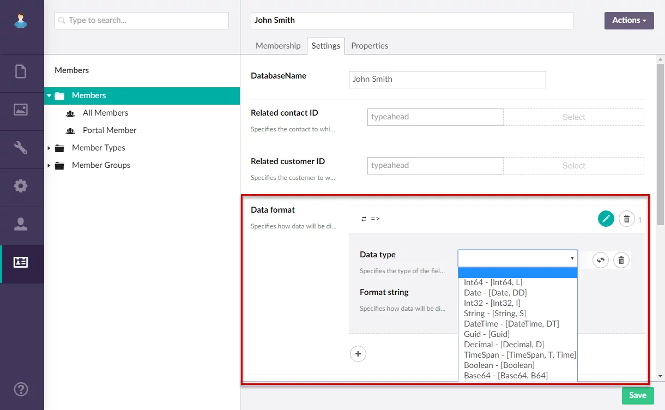665x410 pixels.
Task: Select All Members in the tree
Action: pos(105,113)
